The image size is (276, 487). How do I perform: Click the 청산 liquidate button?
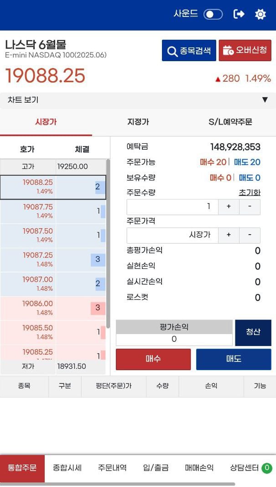(x=253, y=333)
